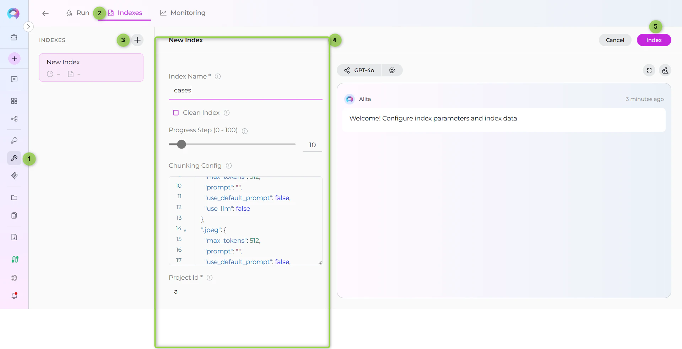
Task: Click inside the Chunking Config JSON editor
Action: pyautogui.click(x=245, y=221)
